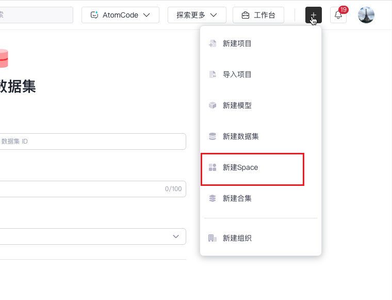Image resolution: width=392 pixels, height=300 pixels.
Task: Select 导入项目 menu option
Action: coord(261,74)
